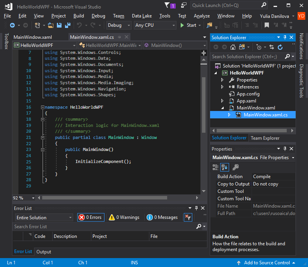Image resolution: width=308 pixels, height=267 pixels.
Task: Switch to the Output tab
Action: point(44,252)
